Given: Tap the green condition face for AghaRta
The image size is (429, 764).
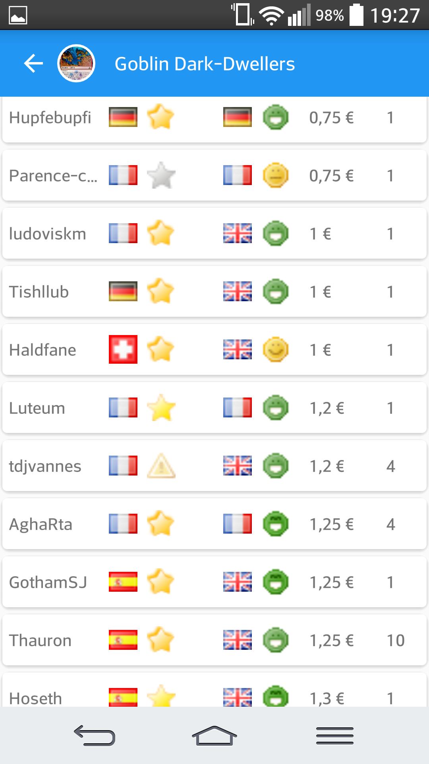Looking at the screenshot, I should tap(276, 524).
